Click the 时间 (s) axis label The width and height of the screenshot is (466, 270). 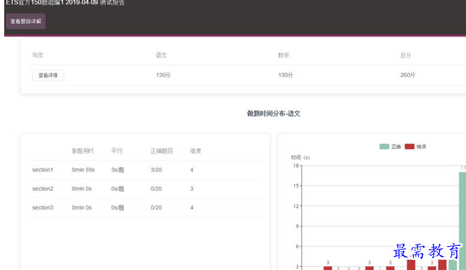point(300,157)
